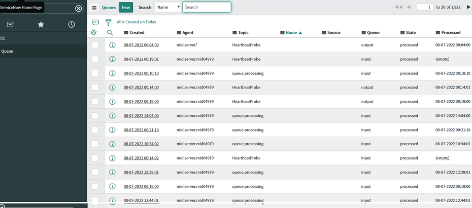Click the list Search text field
Image resolution: width=472 pixels, height=208 pixels.
(x=207, y=7)
